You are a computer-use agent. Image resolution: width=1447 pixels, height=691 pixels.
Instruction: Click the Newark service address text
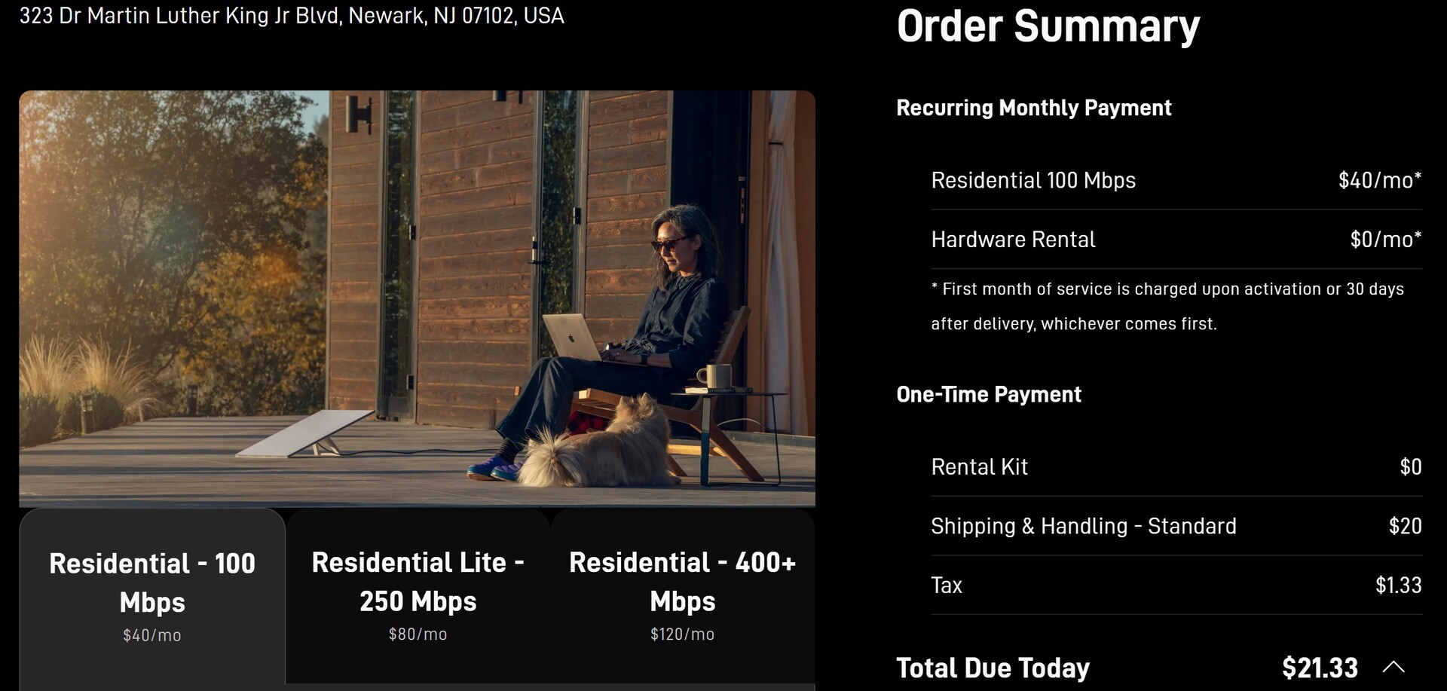[x=292, y=16]
